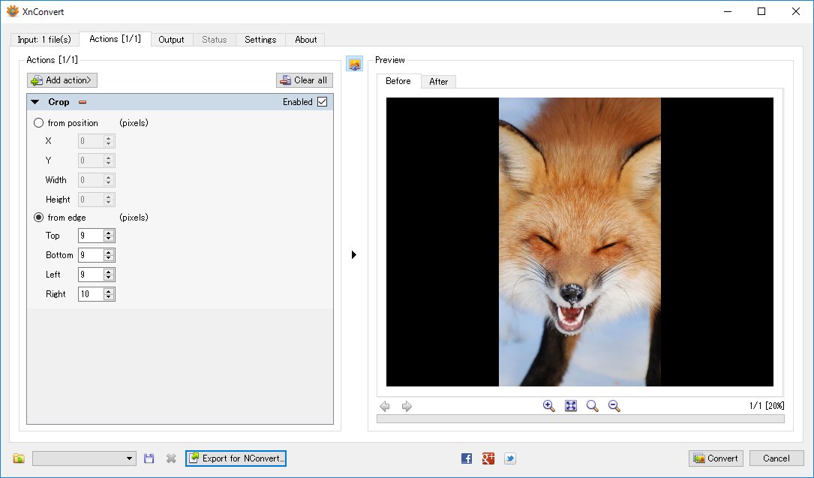Image resolution: width=814 pixels, height=478 pixels.
Task: Click the Twitter icon
Action: pos(510,458)
